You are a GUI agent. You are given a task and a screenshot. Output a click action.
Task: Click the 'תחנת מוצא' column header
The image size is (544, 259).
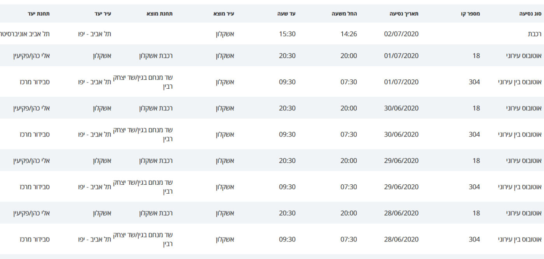(x=159, y=14)
